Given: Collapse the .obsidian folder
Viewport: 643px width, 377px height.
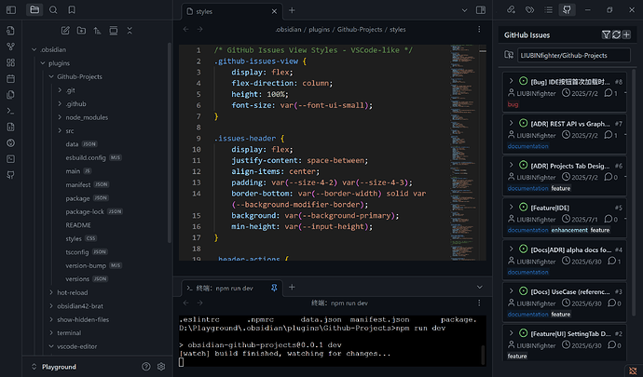Looking at the screenshot, I should tap(34, 49).
